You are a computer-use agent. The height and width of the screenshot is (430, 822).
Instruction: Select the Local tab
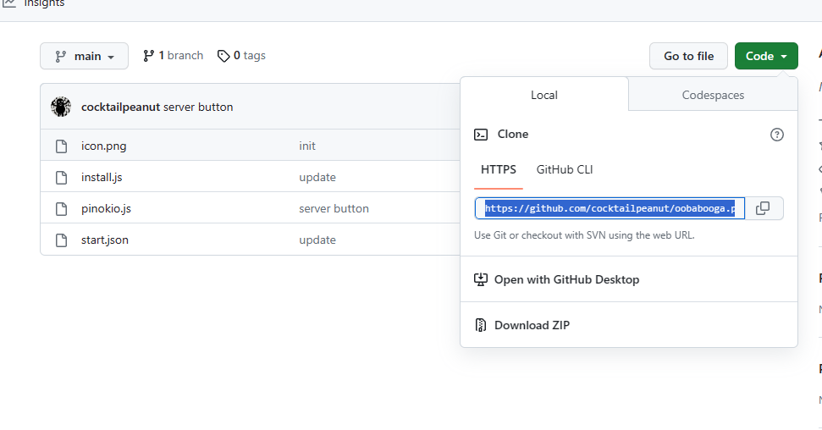coord(544,95)
